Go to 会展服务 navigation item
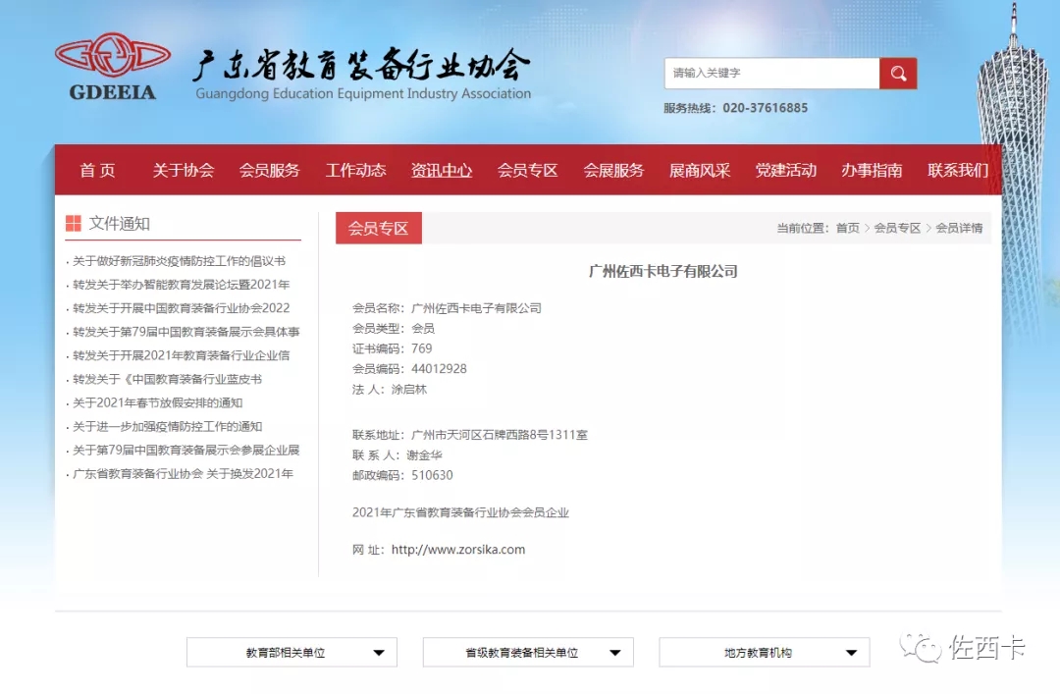 (613, 170)
